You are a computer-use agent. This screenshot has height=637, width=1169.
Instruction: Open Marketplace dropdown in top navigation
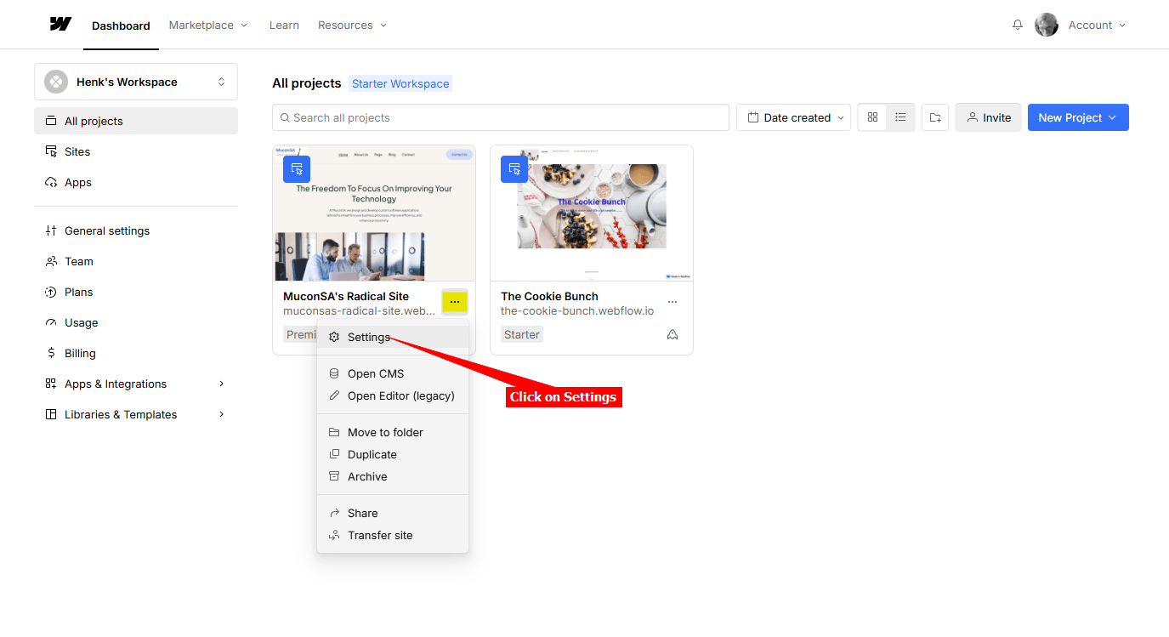pyautogui.click(x=208, y=25)
